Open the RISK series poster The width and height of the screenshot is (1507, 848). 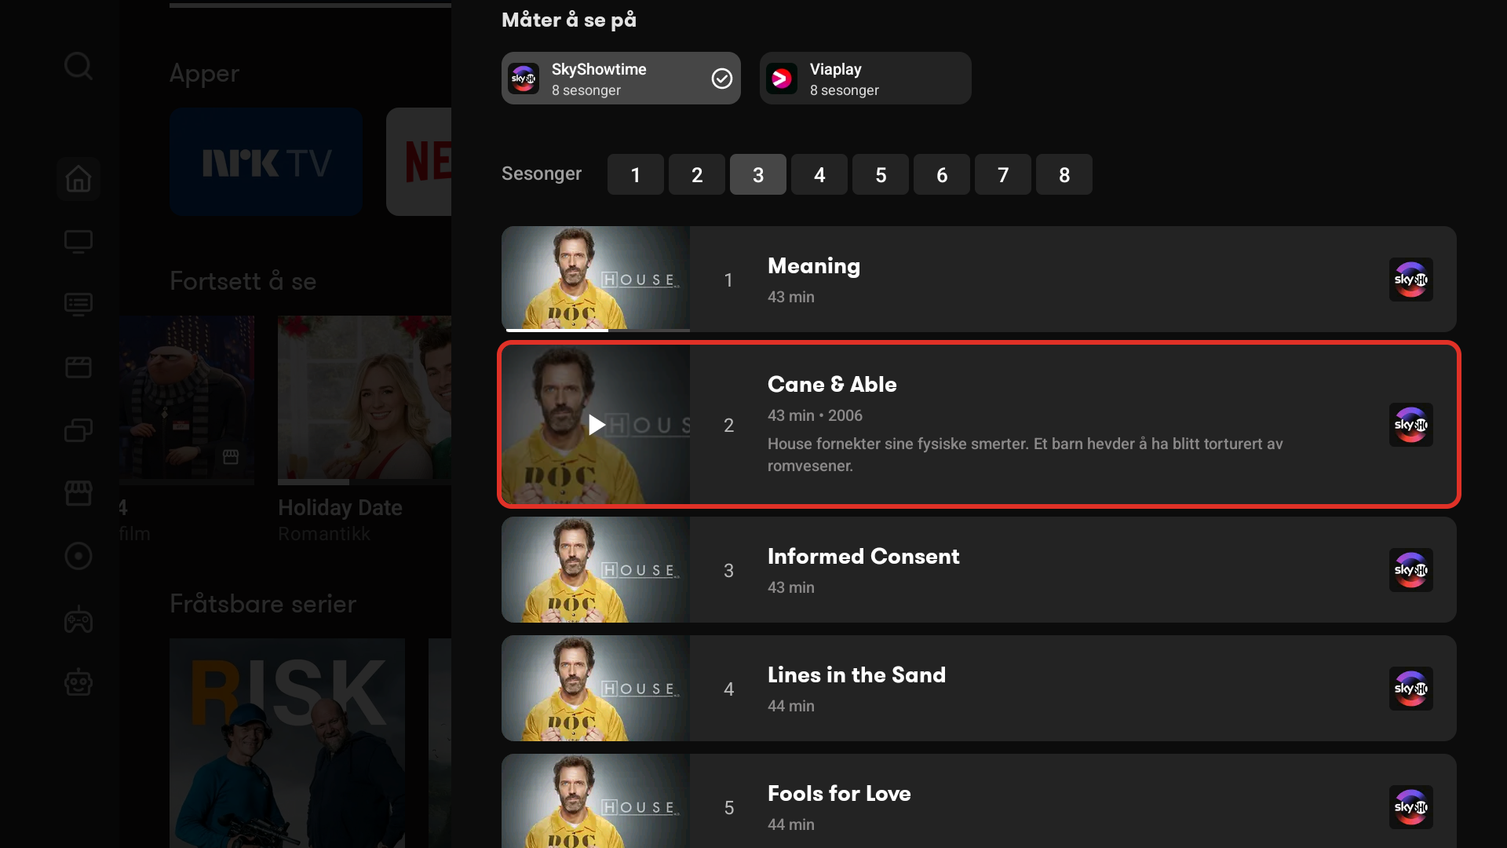[287, 743]
